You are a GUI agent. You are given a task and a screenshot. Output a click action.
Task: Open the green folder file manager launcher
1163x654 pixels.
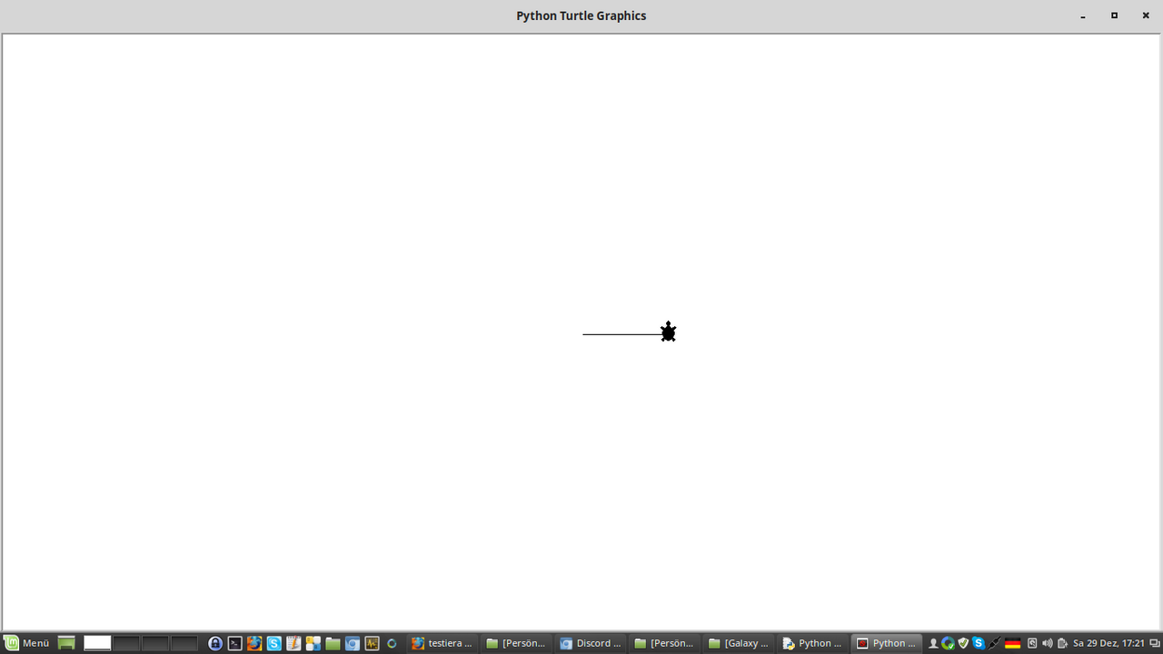click(333, 643)
